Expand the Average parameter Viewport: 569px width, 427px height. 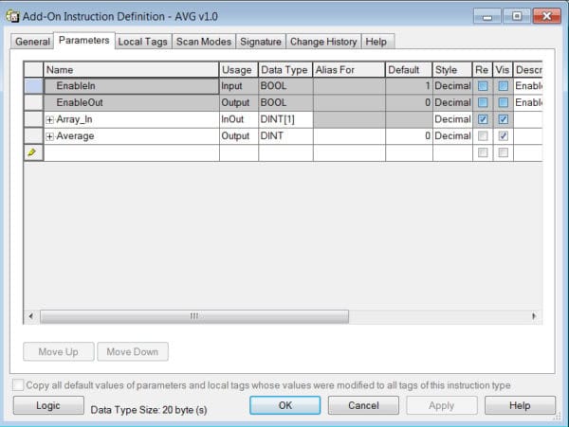49,136
